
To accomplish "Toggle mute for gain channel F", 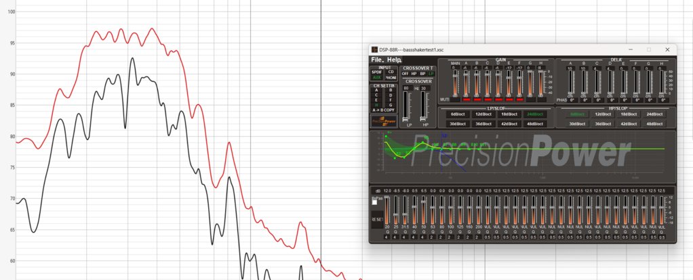I will point(519,99).
